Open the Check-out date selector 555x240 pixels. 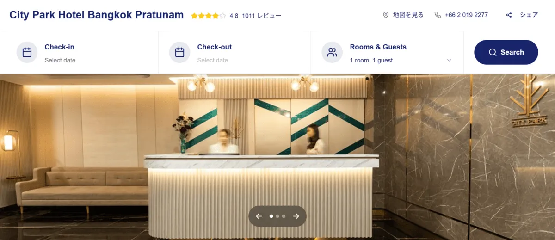tap(234, 52)
